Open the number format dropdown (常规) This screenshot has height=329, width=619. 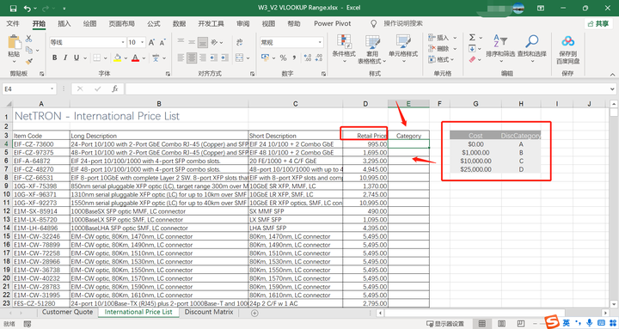(x=320, y=42)
